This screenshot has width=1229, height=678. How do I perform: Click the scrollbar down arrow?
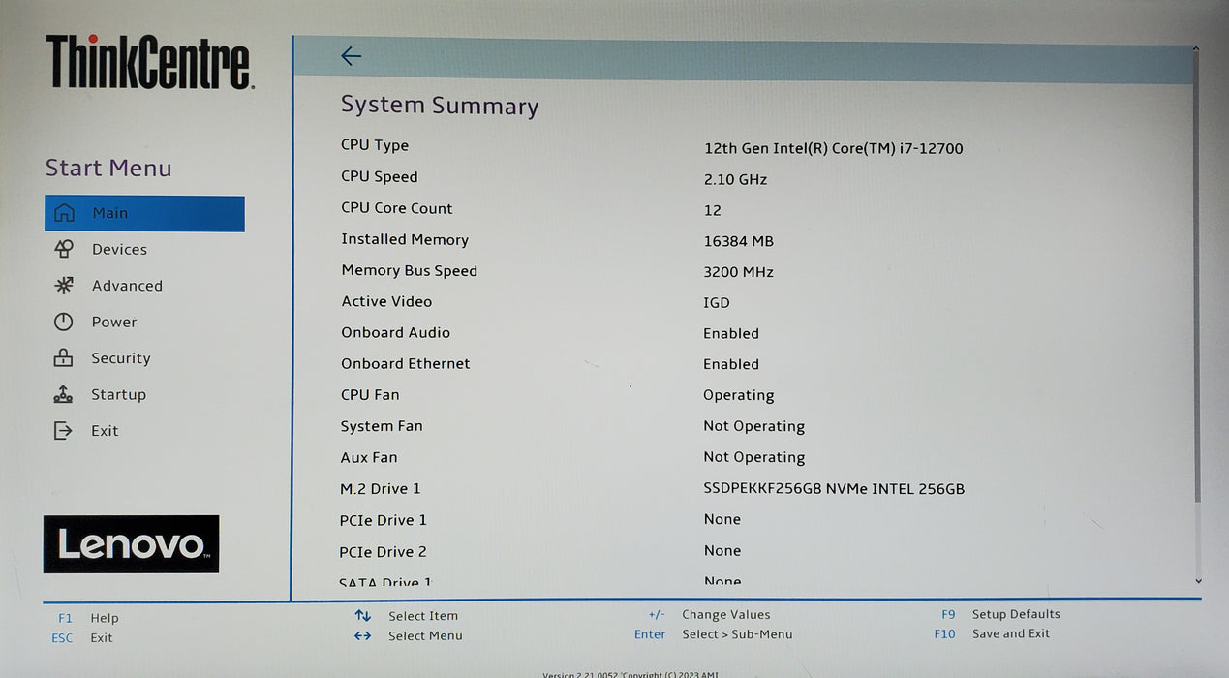coord(1198,581)
